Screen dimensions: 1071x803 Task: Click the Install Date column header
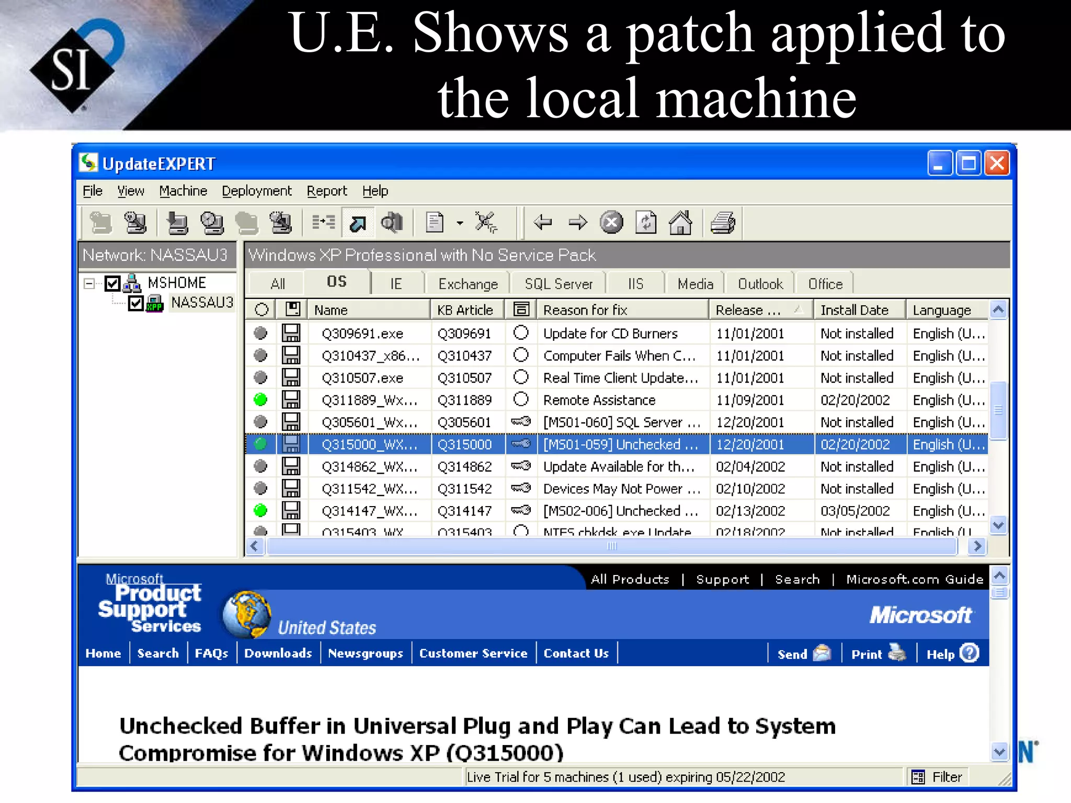click(859, 309)
